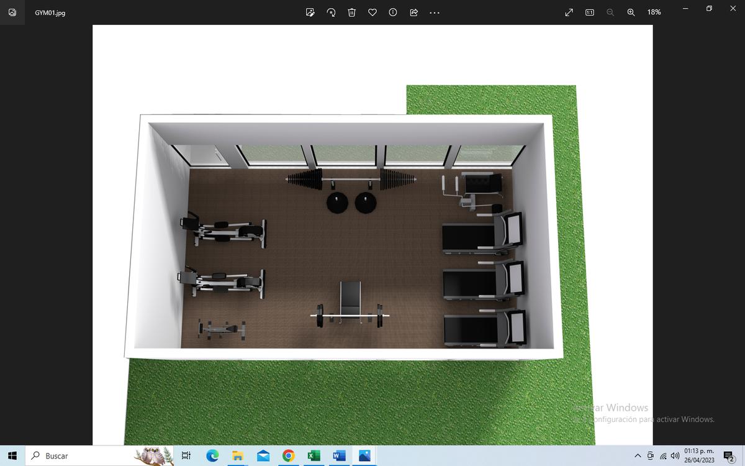Toggle actual size 1:1 view
745x466 pixels.
point(590,12)
